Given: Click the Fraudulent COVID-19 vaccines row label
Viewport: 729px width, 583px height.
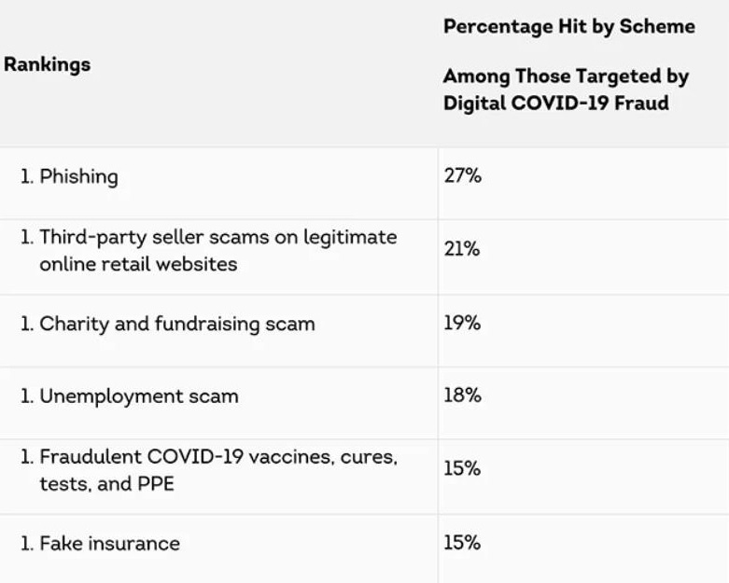Looking at the screenshot, I should click(217, 470).
